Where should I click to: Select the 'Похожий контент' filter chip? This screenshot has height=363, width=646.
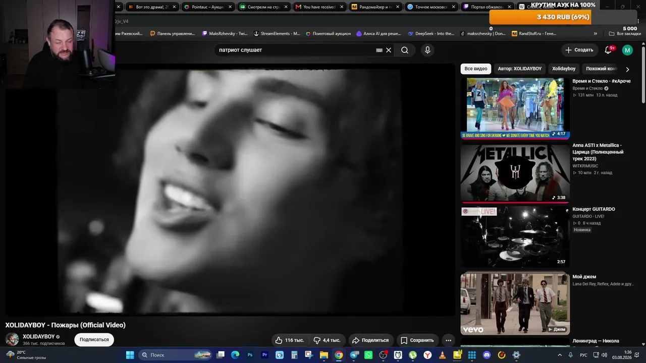601,69
